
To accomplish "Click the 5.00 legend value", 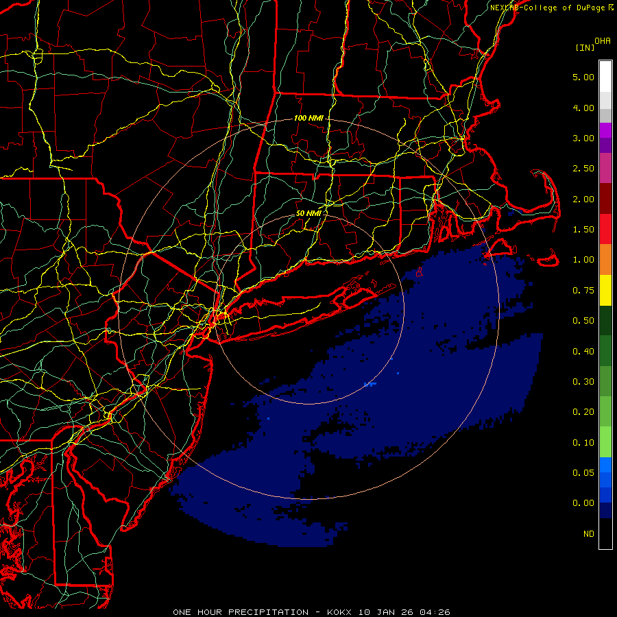I will click(x=583, y=77).
